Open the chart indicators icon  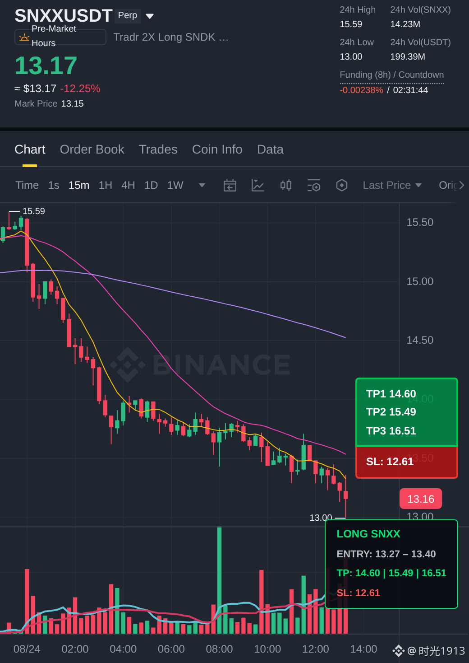pyautogui.click(x=257, y=185)
